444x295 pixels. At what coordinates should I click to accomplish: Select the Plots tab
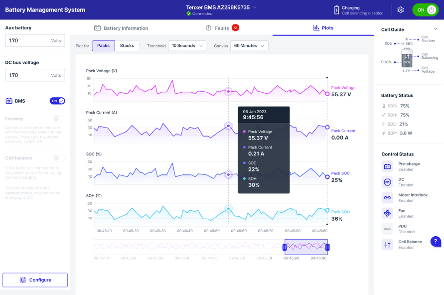pos(323,28)
